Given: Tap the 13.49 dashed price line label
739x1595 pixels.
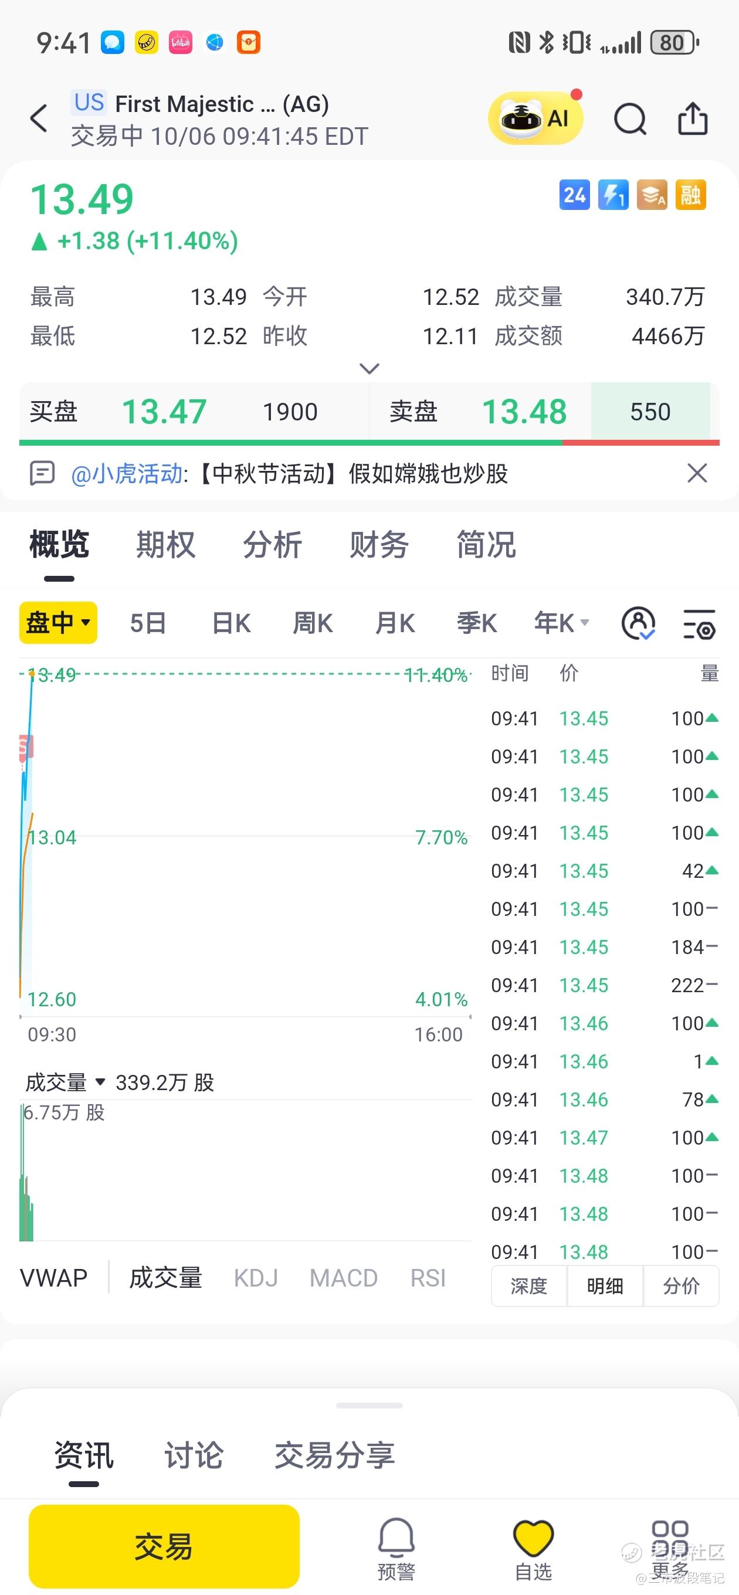Looking at the screenshot, I should pos(52,674).
